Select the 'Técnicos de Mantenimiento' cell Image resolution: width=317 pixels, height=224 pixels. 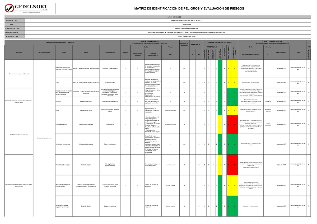(44, 138)
